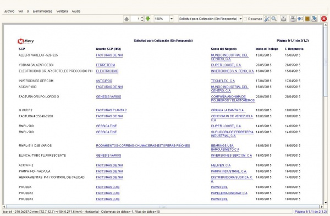
Task: Click the blue arrow export icon
Action: click(300, 19)
